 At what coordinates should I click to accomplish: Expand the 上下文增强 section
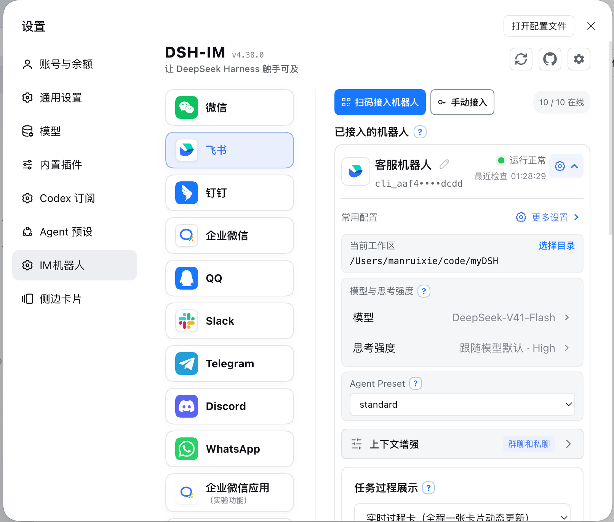[x=462, y=444]
